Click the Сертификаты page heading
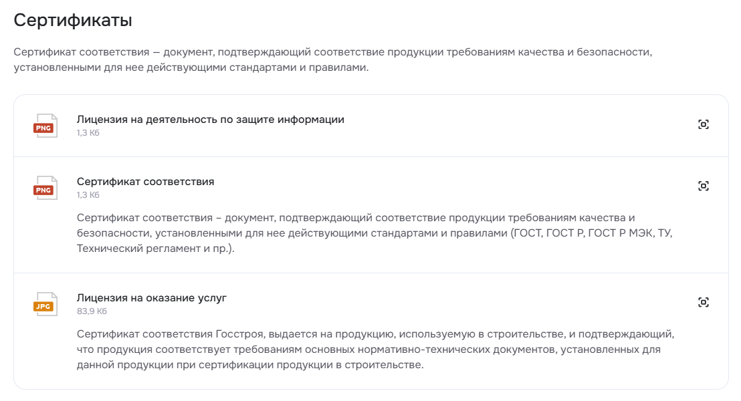 [x=73, y=20]
